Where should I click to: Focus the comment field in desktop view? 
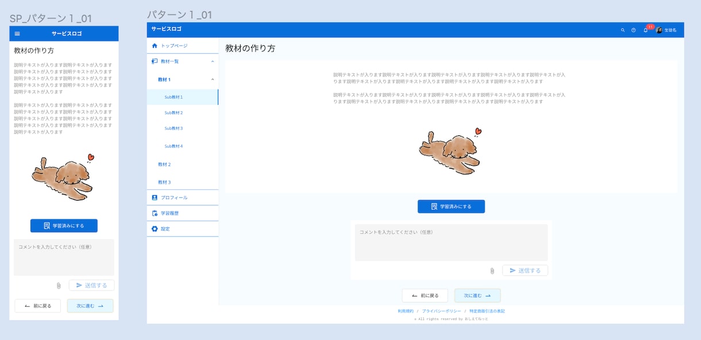click(451, 243)
